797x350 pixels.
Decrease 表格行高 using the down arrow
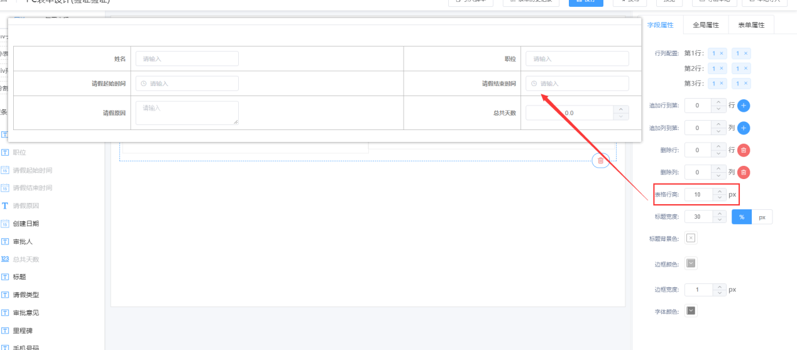point(719,198)
